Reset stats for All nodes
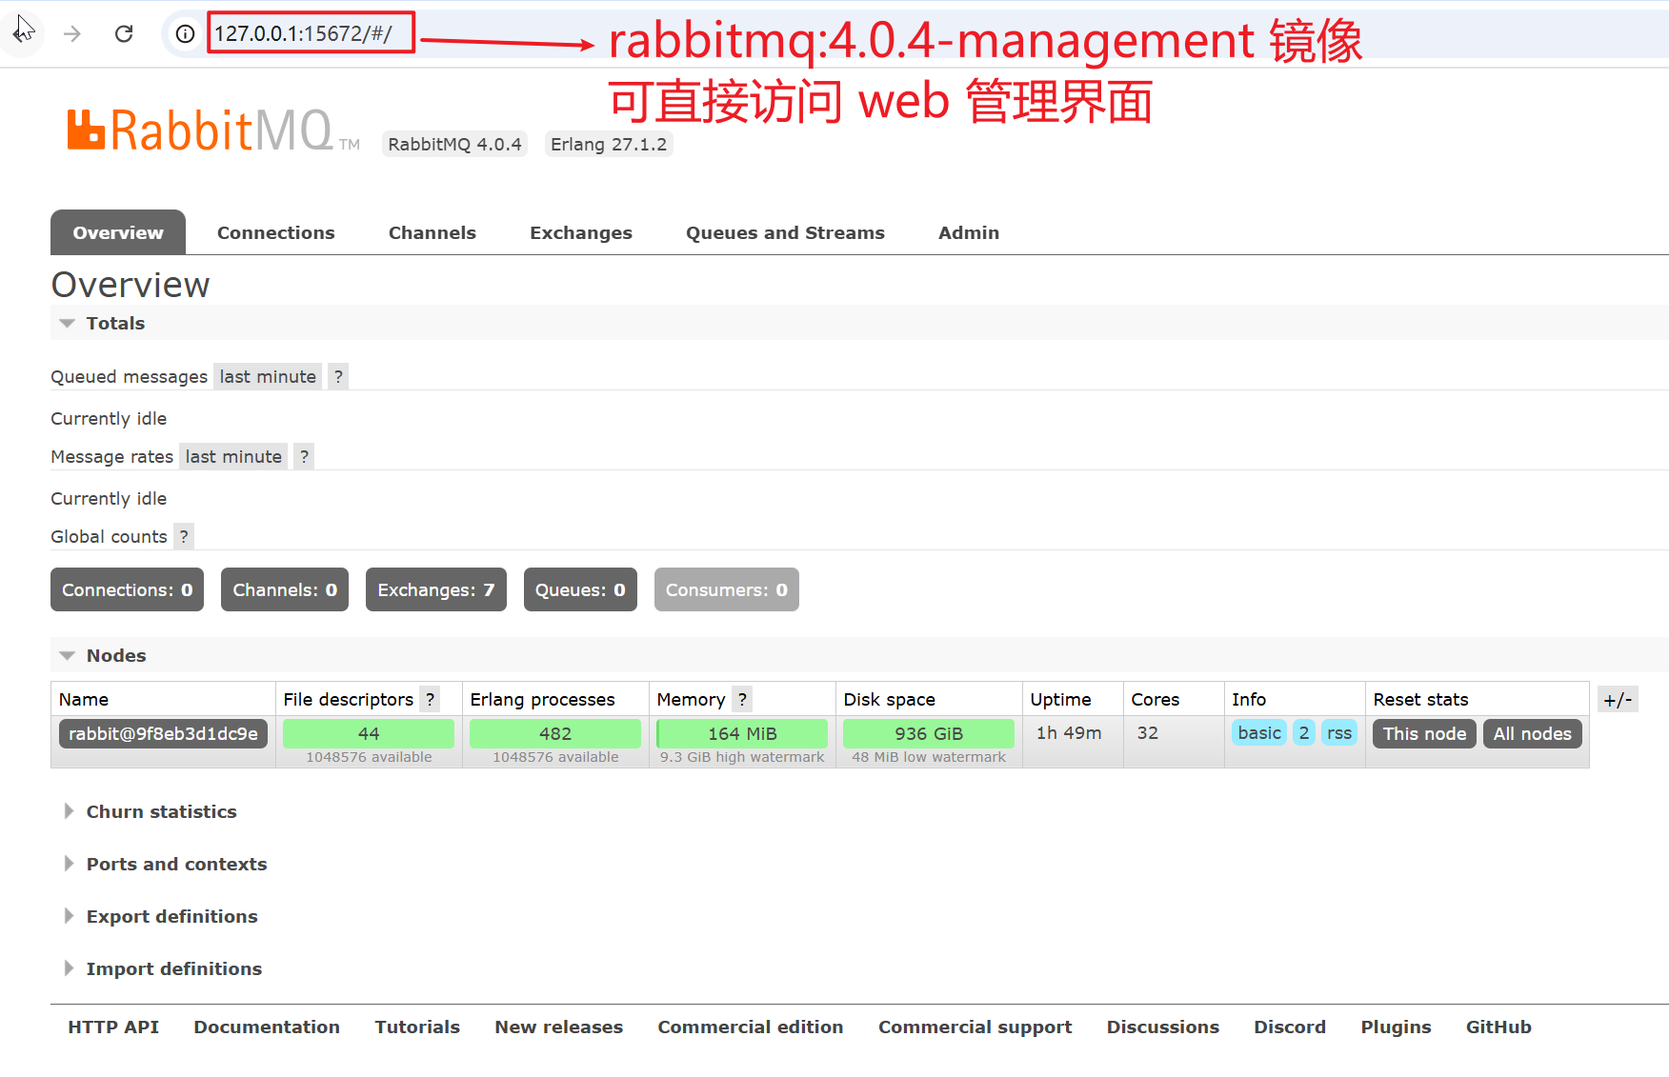Viewport: 1669px width, 1077px height. click(x=1532, y=733)
